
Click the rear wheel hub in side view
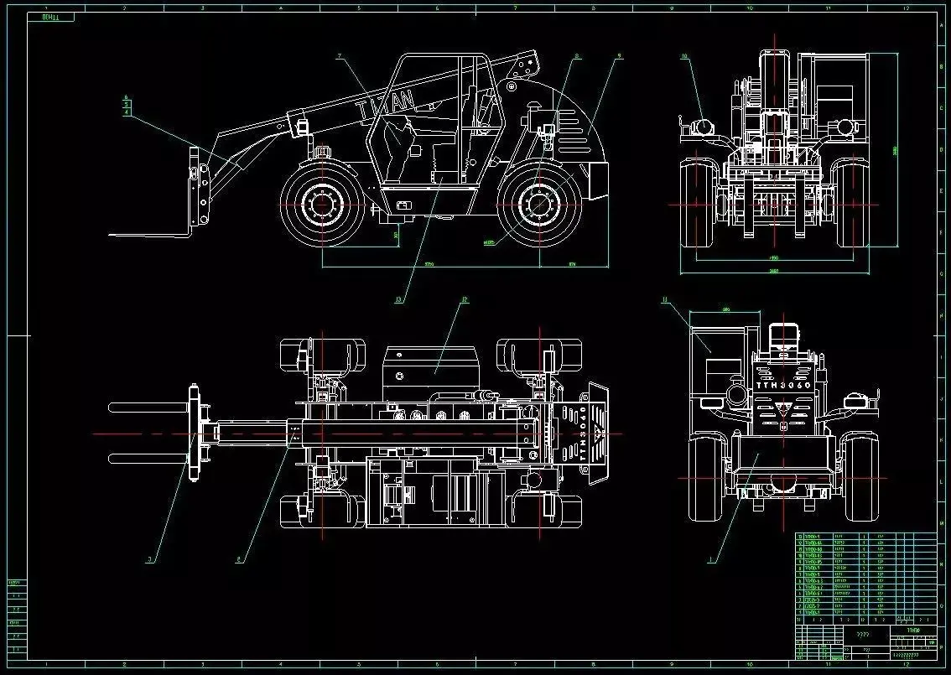coord(540,205)
